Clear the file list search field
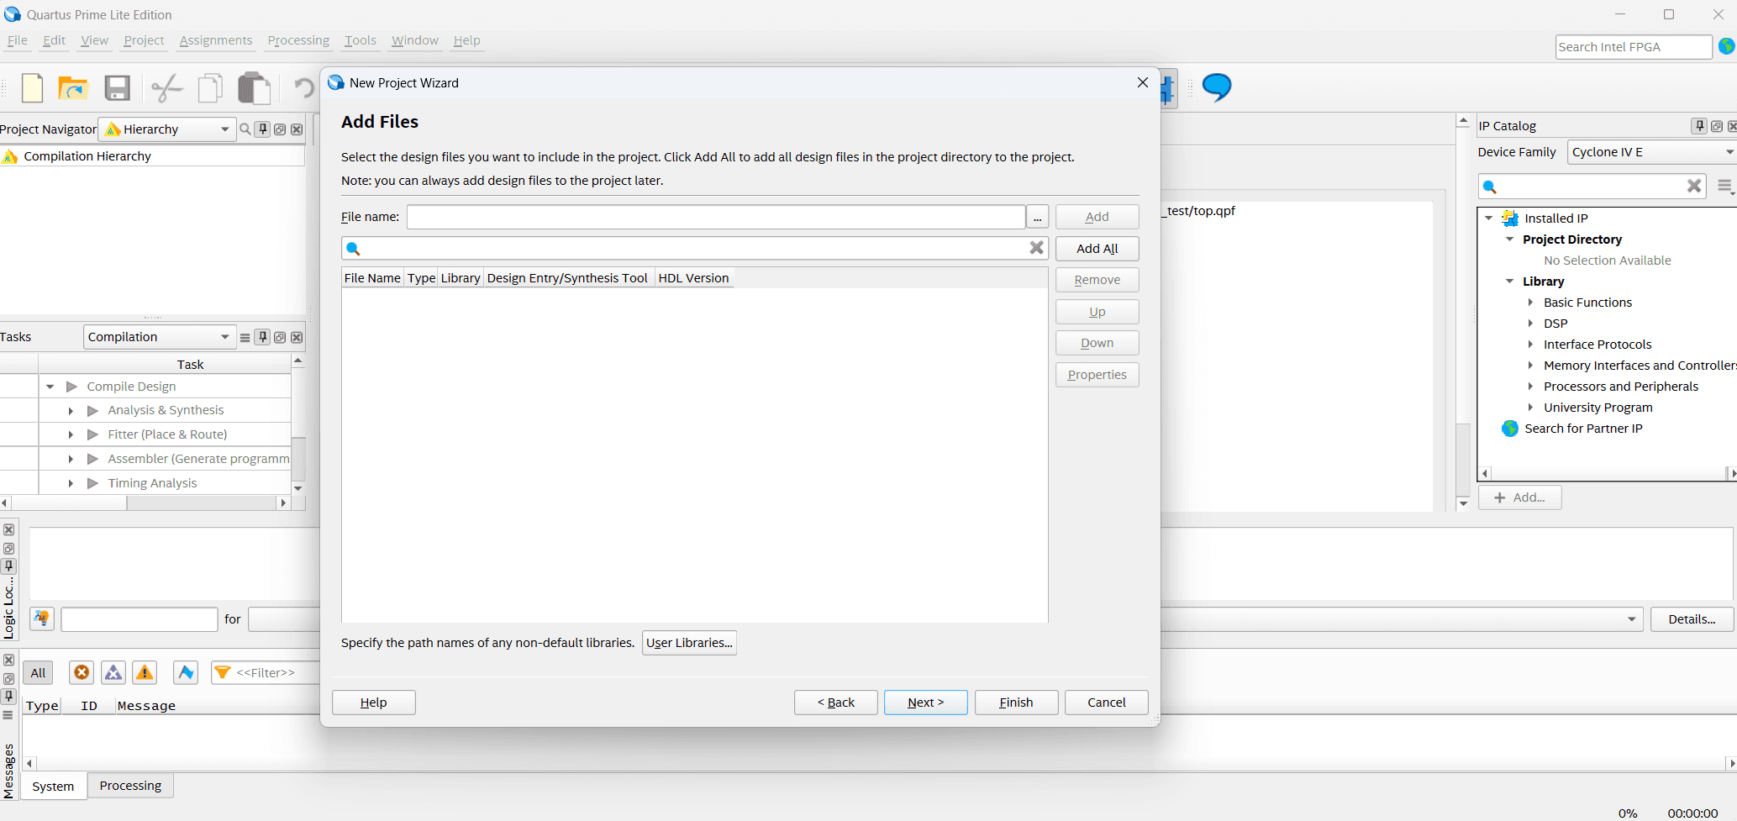 point(1036,248)
